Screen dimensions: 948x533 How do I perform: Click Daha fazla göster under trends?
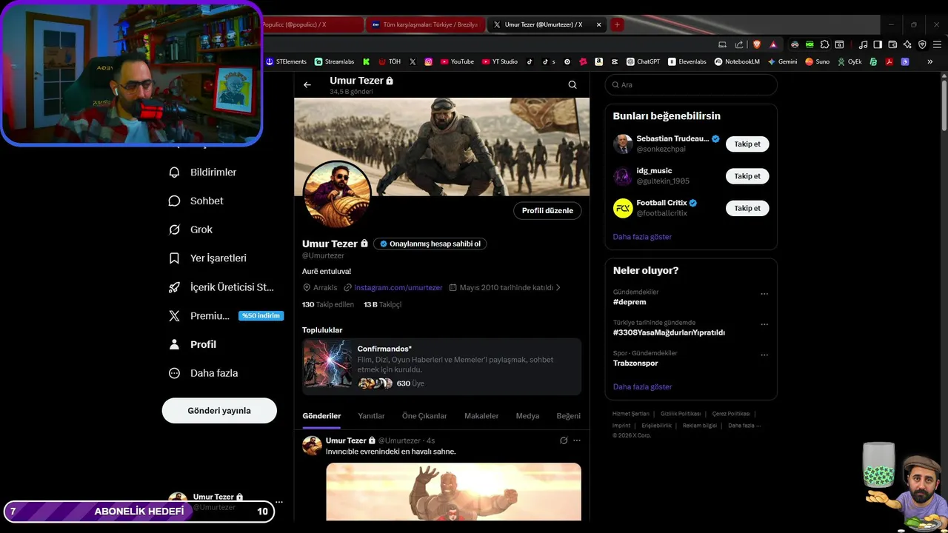pyautogui.click(x=642, y=387)
